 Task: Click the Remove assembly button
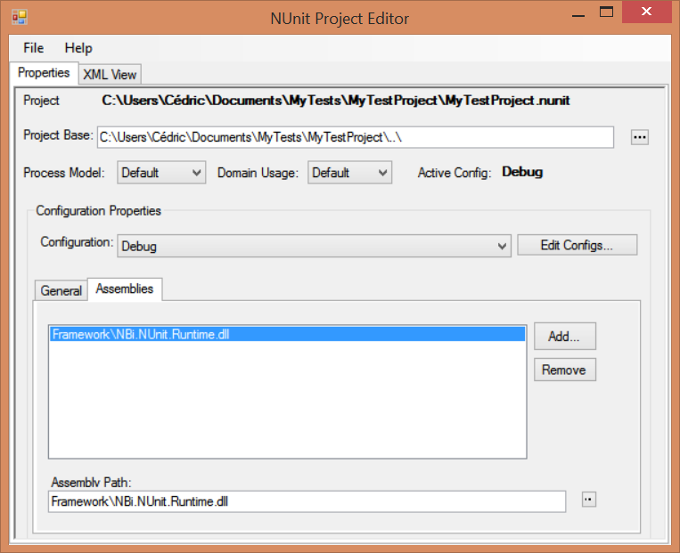point(565,370)
